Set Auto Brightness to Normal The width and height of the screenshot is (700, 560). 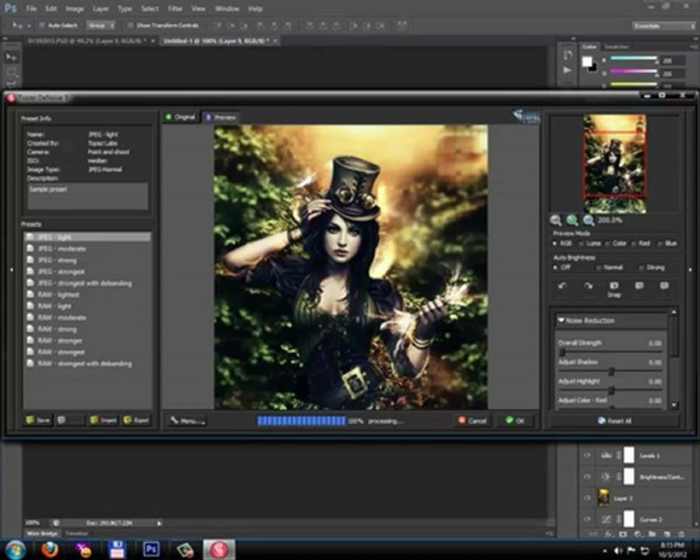point(599,268)
